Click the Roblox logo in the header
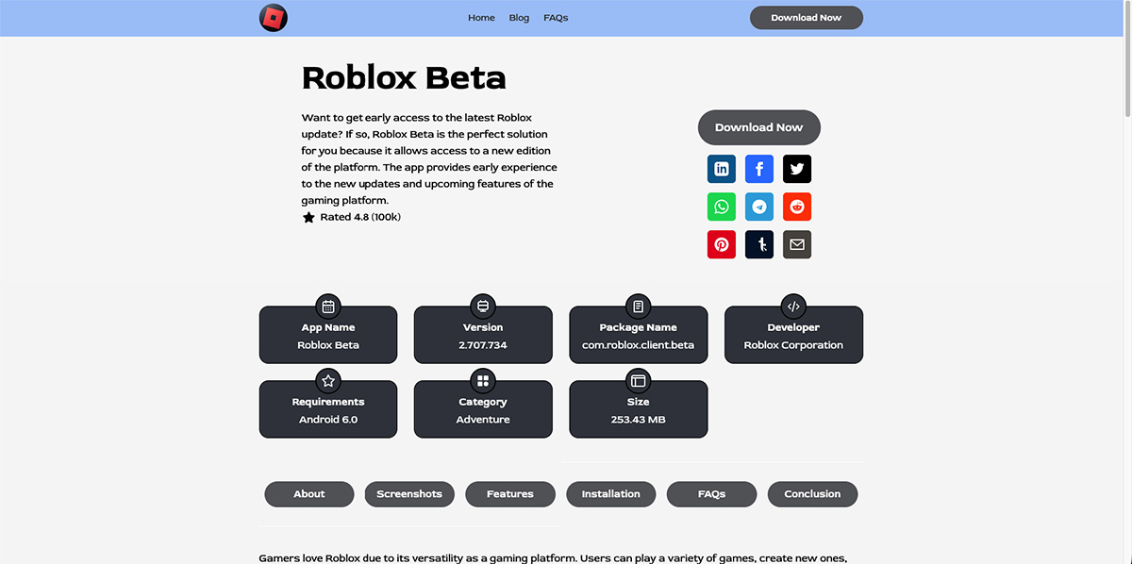This screenshot has width=1132, height=564. tap(274, 17)
